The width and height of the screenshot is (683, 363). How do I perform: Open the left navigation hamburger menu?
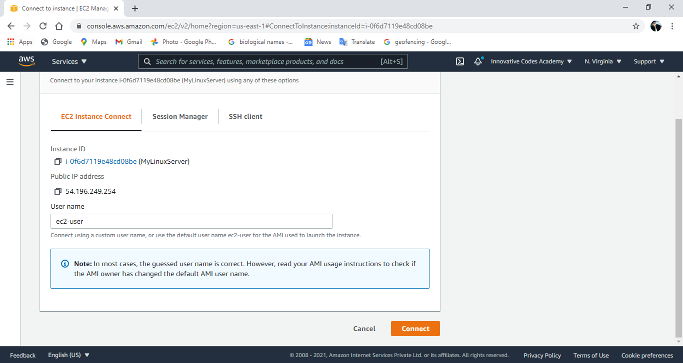[x=10, y=81]
